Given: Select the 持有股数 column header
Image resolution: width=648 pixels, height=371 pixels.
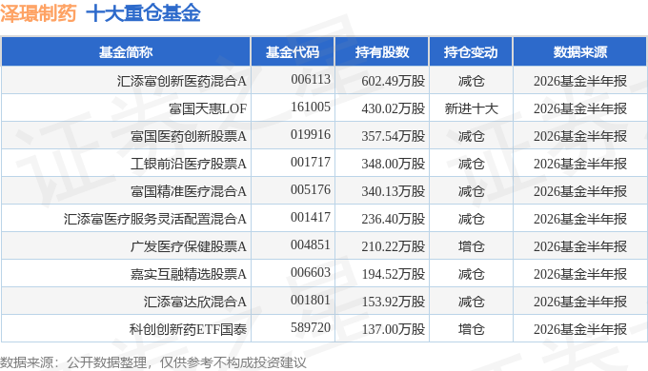Looking at the screenshot, I should pyautogui.click(x=382, y=52).
